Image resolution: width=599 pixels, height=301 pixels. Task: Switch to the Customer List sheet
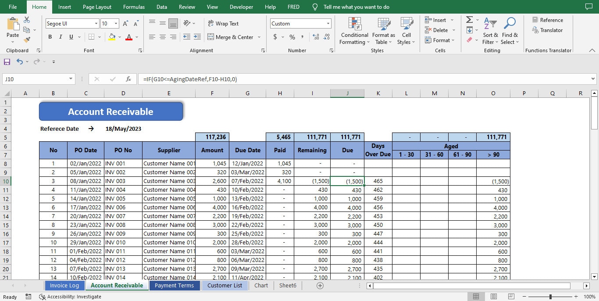pos(225,286)
